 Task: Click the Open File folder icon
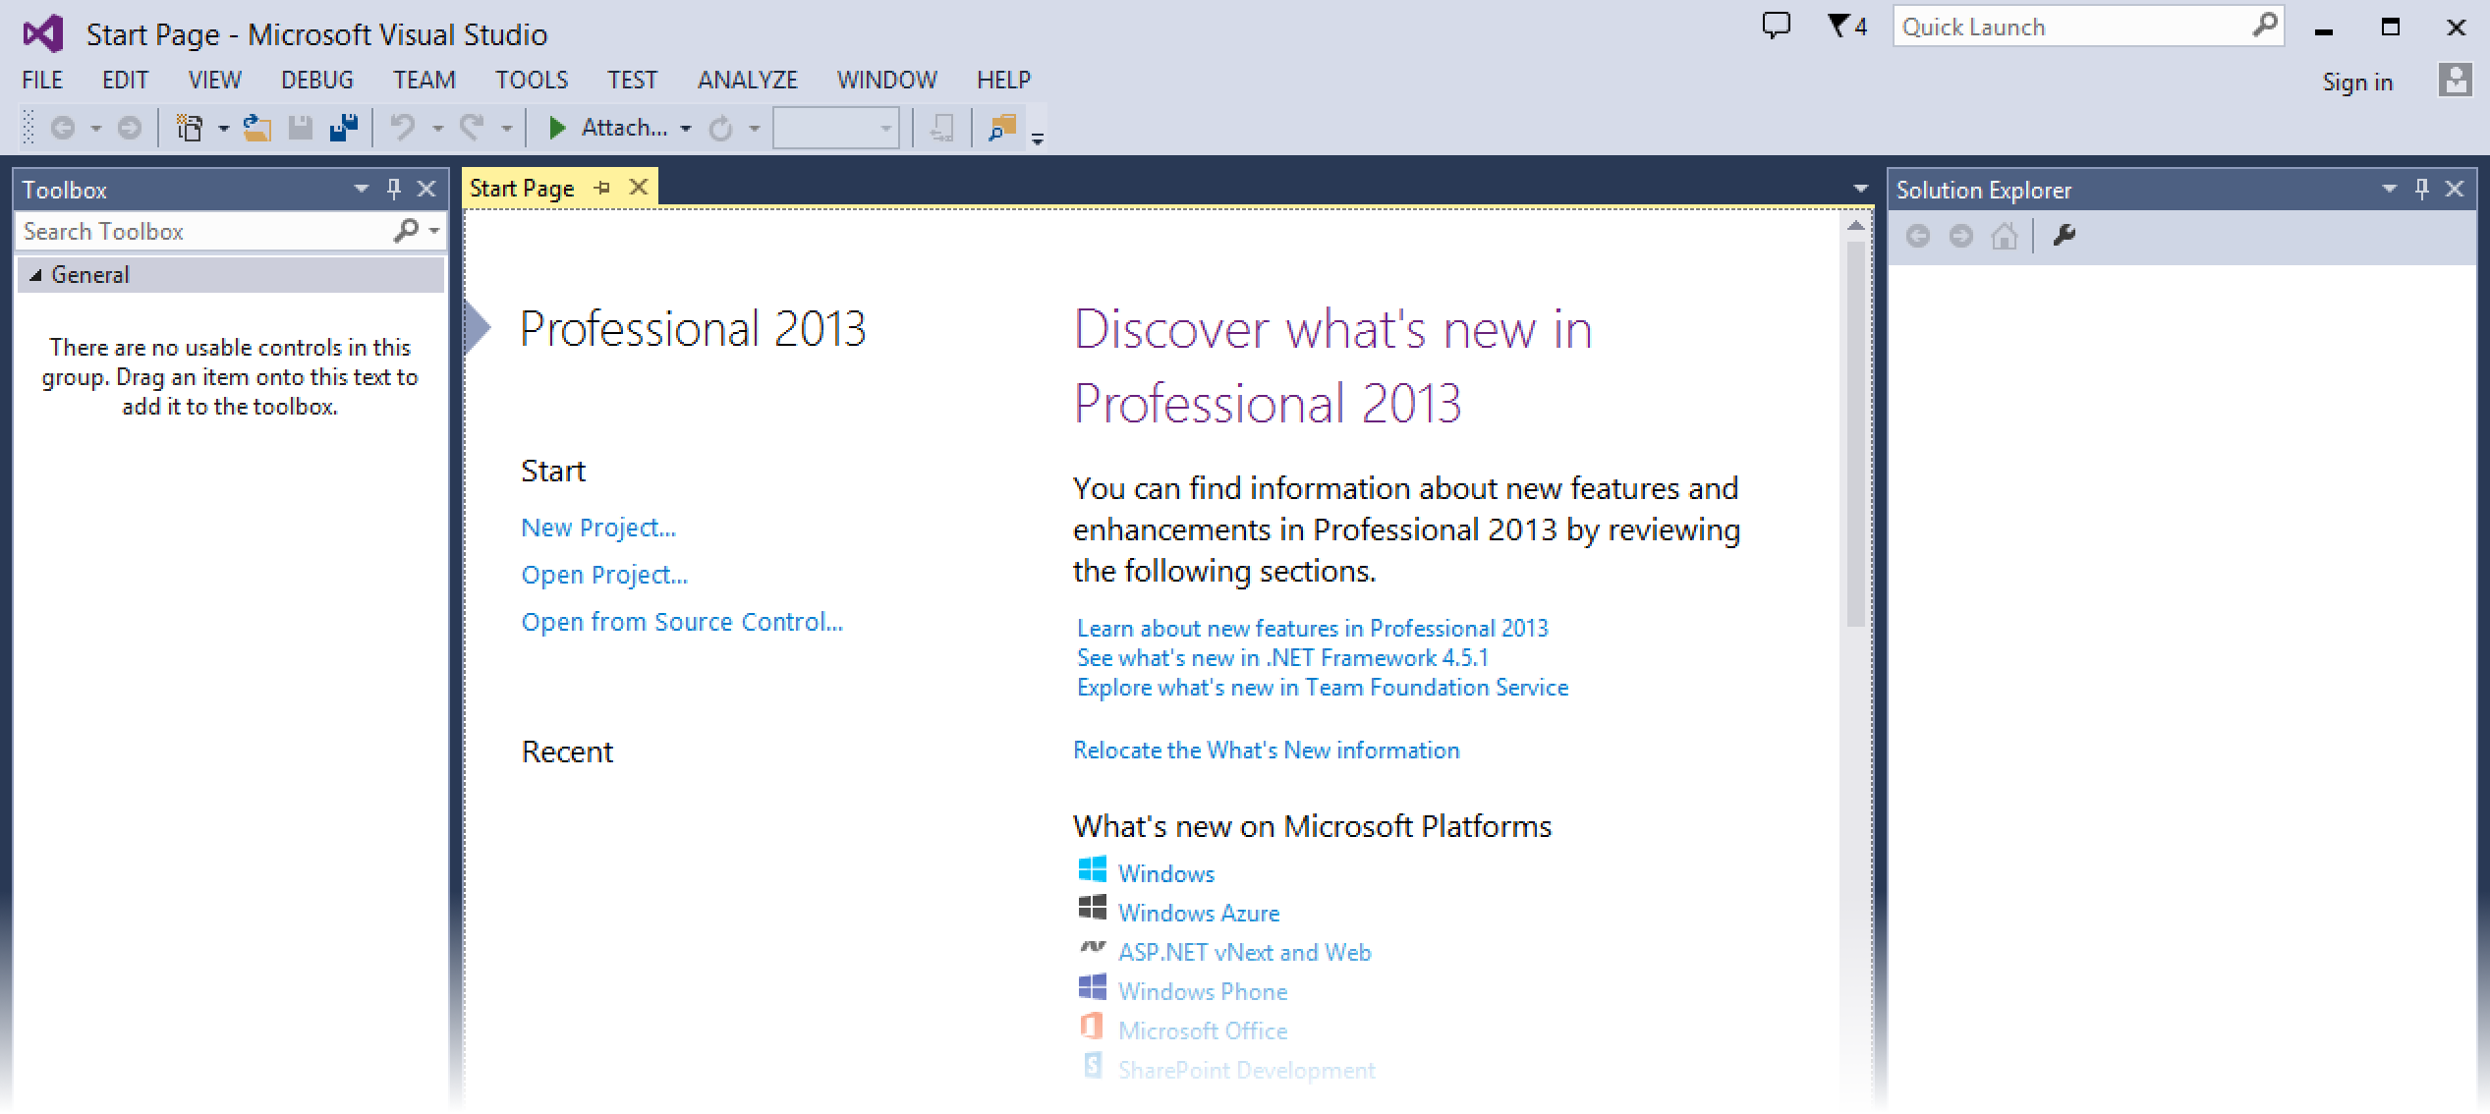tap(257, 128)
